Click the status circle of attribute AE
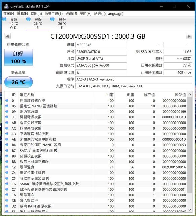The height and width of the screenshot is (216, 196). click(7, 139)
